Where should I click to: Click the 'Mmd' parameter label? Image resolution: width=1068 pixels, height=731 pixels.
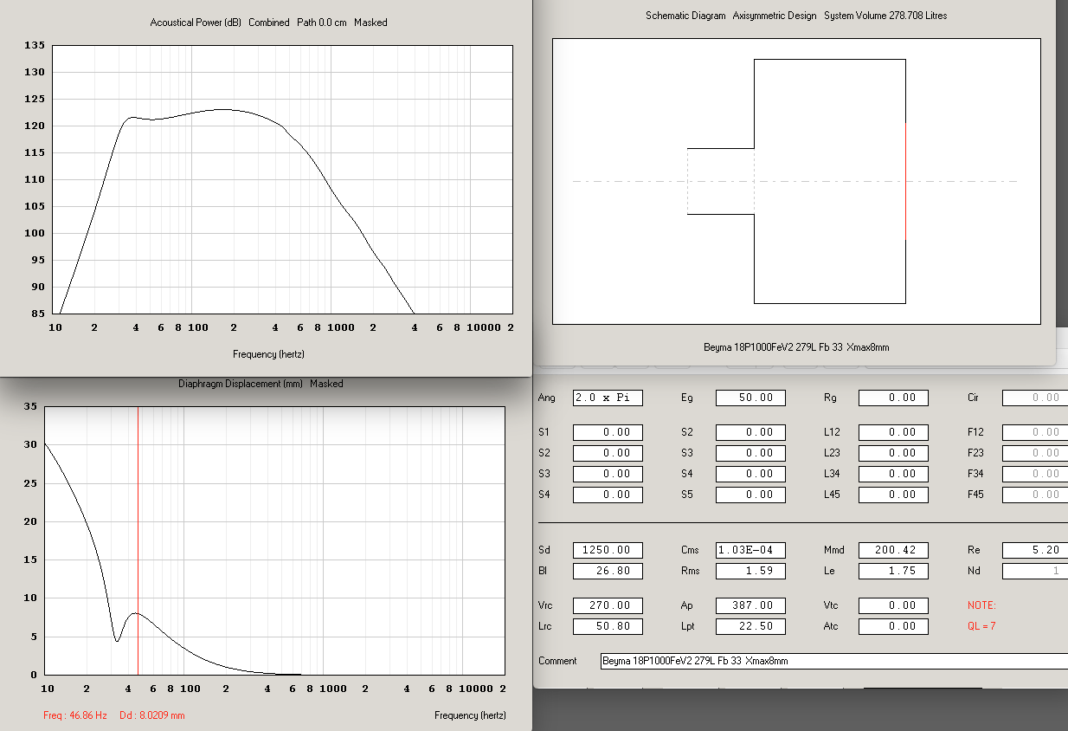point(834,551)
